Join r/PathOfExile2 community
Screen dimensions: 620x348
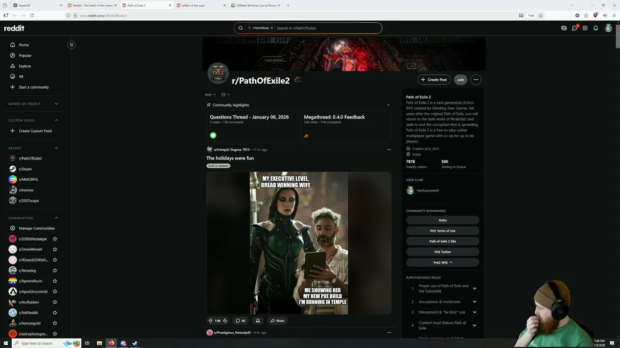coord(461,80)
